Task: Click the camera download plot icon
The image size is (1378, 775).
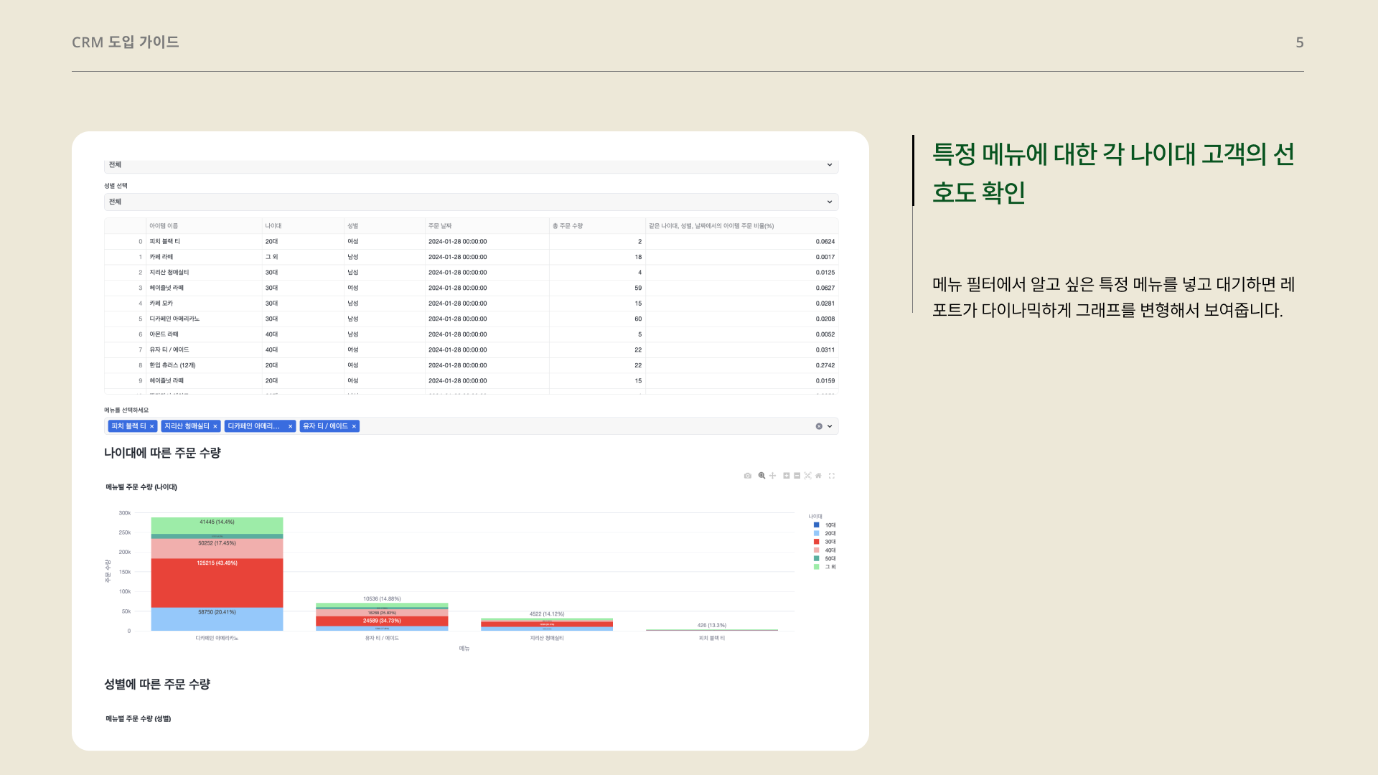Action: [x=747, y=476]
